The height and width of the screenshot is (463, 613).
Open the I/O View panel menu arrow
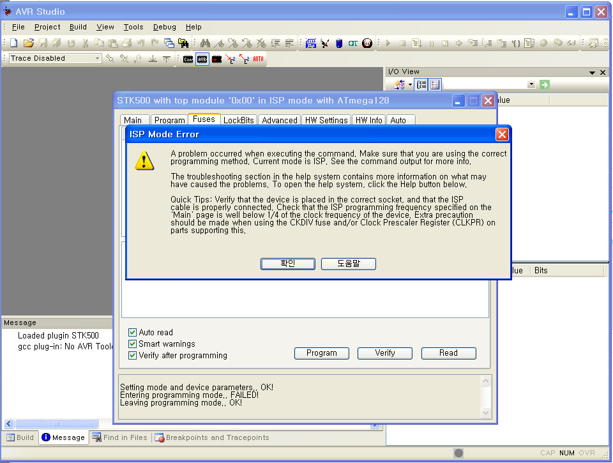pyautogui.click(x=592, y=73)
